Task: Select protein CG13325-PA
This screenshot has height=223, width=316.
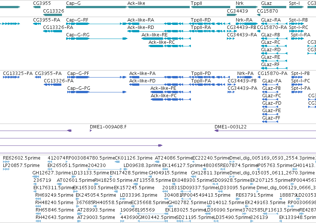Action: (x=18, y=73)
